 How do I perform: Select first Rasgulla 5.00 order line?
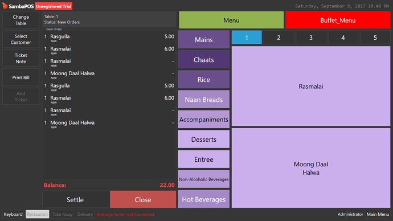[109, 38]
